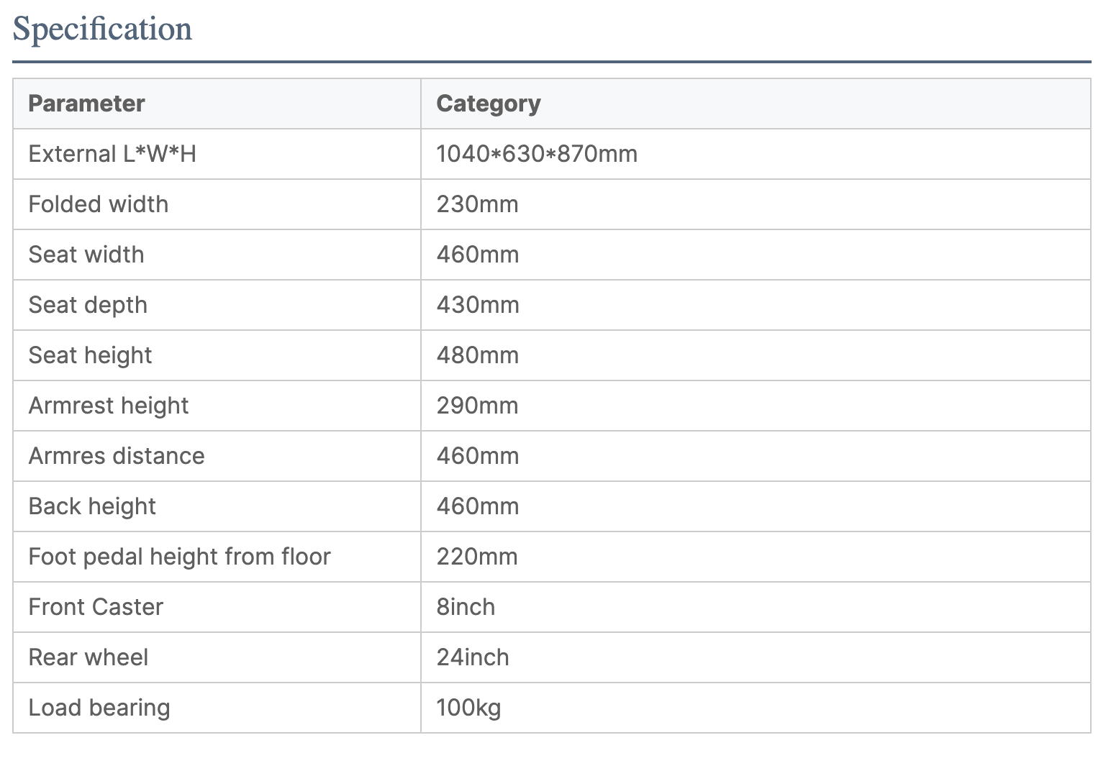Click the 230mm folded width value
This screenshot has width=1111, height=771.
(x=477, y=204)
